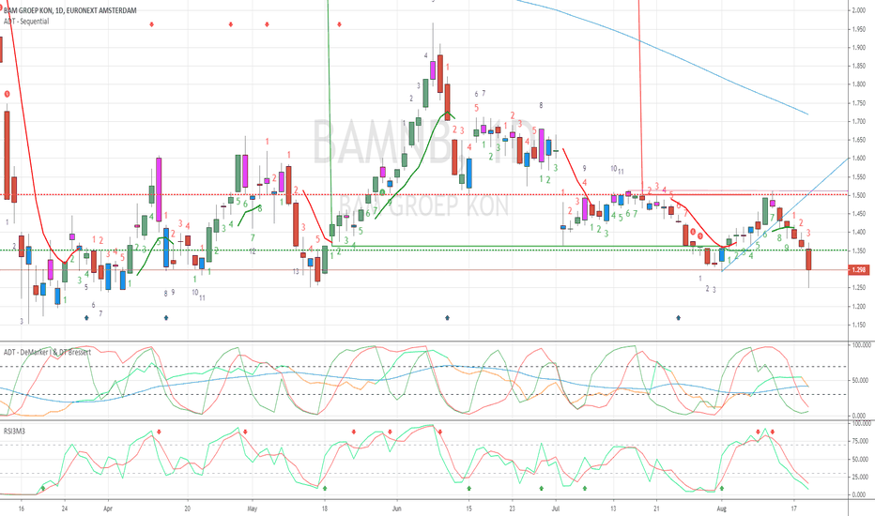Click the 1.550 price axis label
This screenshot has height=516, width=875.
point(858,176)
